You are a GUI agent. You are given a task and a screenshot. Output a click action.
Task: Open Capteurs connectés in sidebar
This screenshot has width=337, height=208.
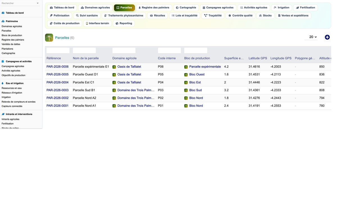[x=12, y=106]
